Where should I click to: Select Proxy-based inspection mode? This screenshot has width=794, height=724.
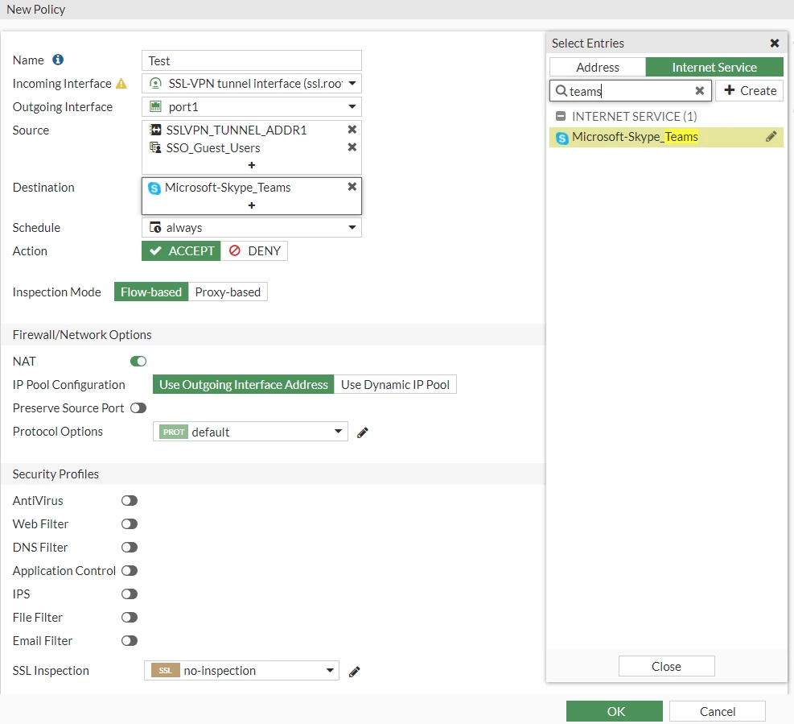coord(228,292)
